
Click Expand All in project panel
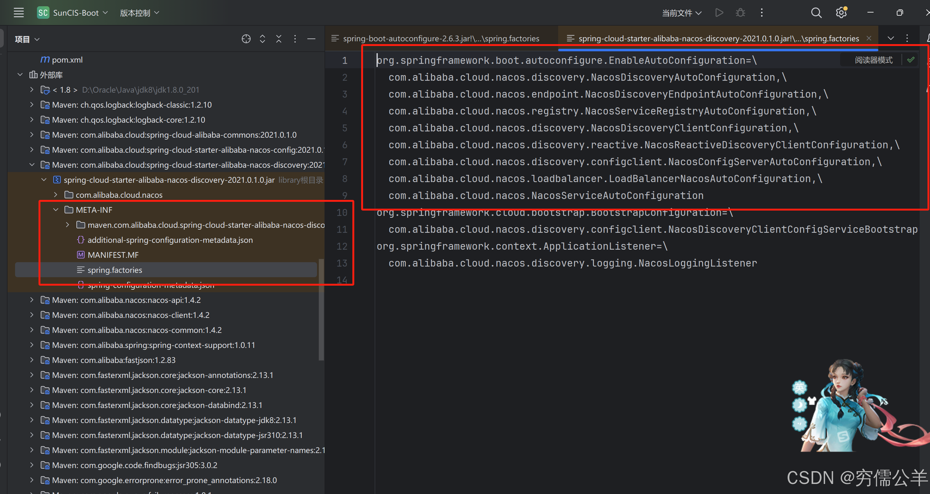(262, 39)
